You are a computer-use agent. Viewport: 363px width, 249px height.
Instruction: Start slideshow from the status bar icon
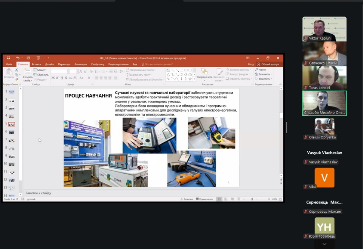pyautogui.click(x=239, y=199)
